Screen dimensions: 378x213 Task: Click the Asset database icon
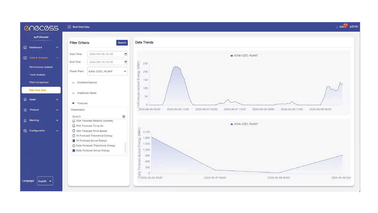tap(25, 99)
